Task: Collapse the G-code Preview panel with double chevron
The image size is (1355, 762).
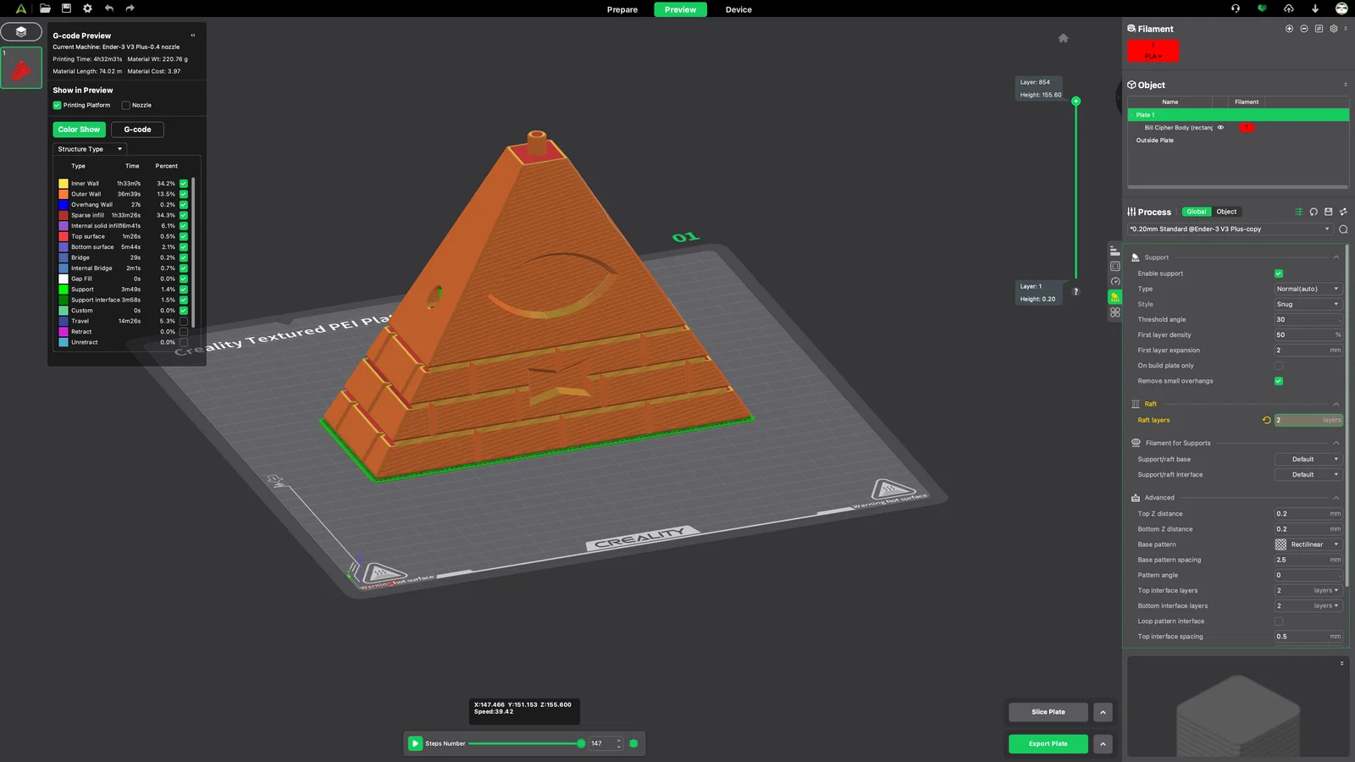Action: click(193, 36)
